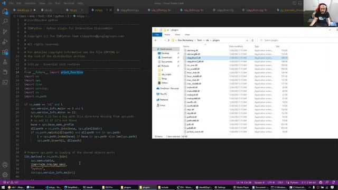Viewport: 338px width, 190px height.
Task: Open the Manage gear in activity bar
Action: pos(5,175)
